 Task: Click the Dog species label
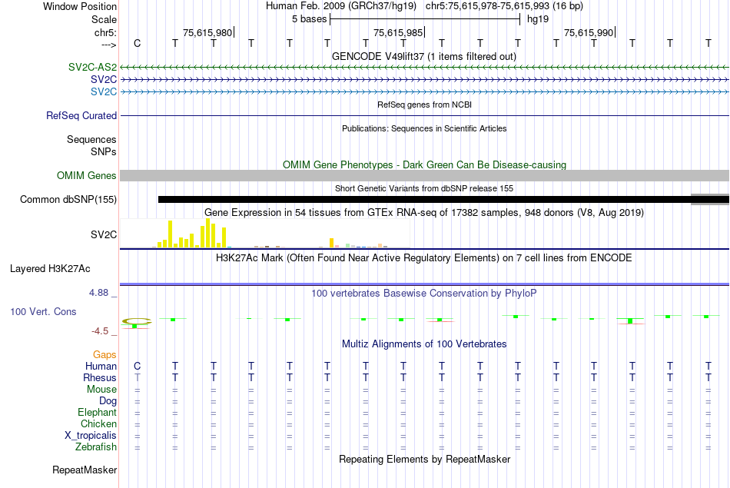(x=108, y=401)
